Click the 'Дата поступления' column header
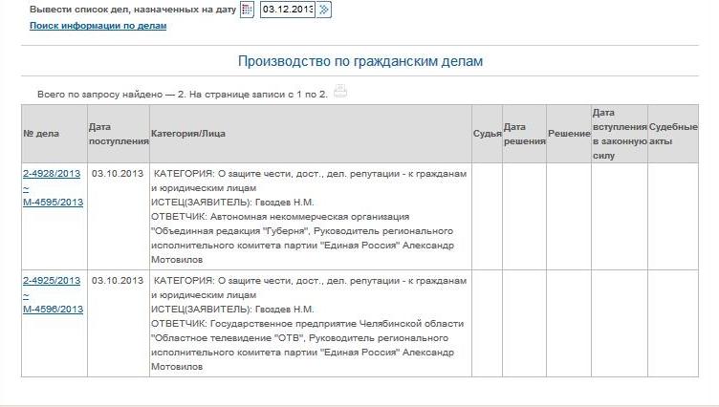The height and width of the screenshot is (407, 719). tap(119, 134)
